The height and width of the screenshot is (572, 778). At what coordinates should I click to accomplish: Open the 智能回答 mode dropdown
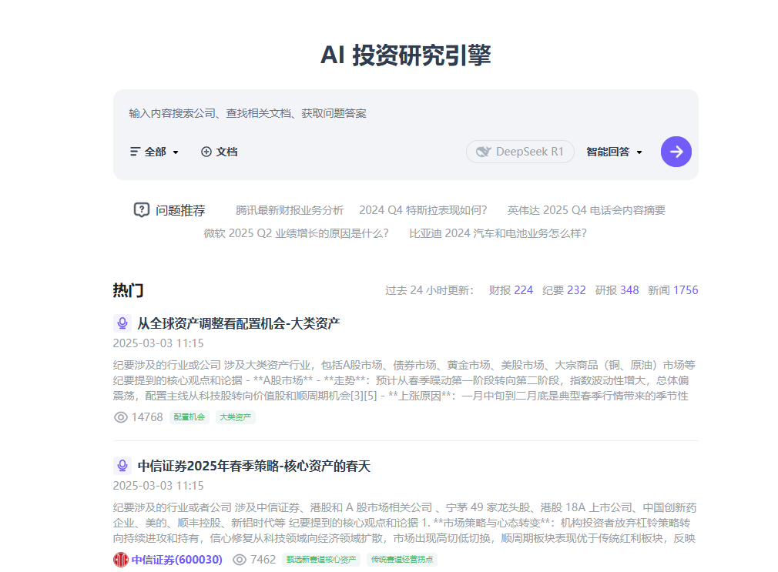coord(614,152)
